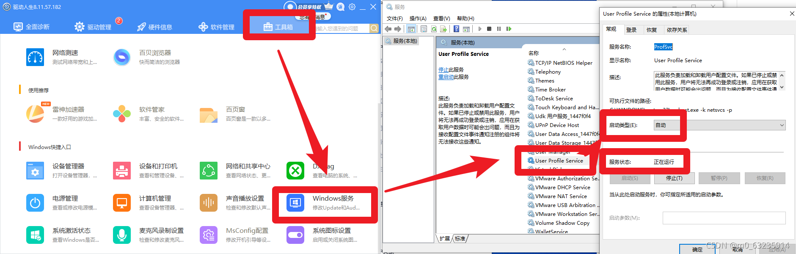Click the 停止 this service link
Image resolution: width=796 pixels, height=254 pixels.
[443, 69]
